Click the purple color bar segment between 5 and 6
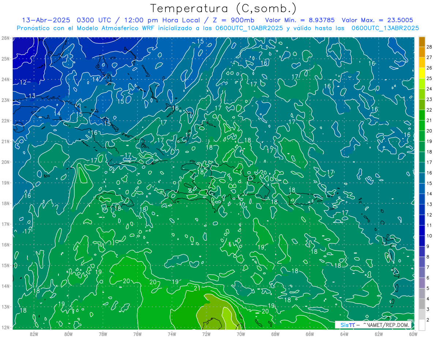Screen dimensions: 439x339 pos(422,283)
